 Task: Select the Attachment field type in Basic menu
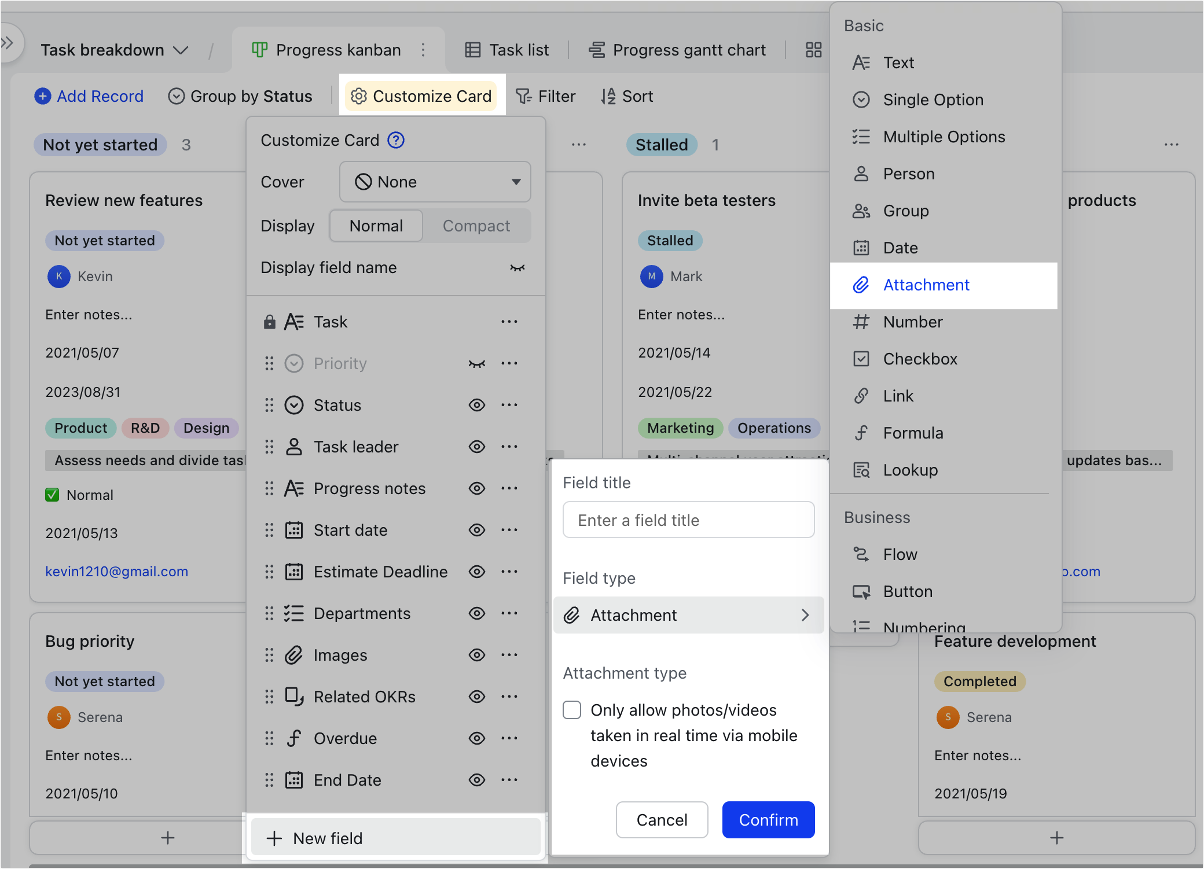926,285
